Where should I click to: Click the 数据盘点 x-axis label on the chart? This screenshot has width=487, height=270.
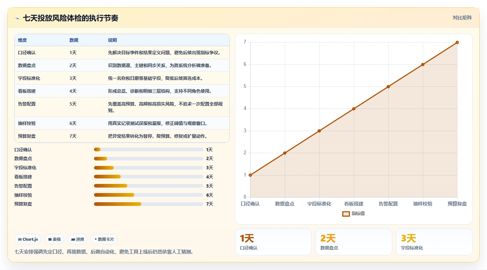pyautogui.click(x=285, y=204)
